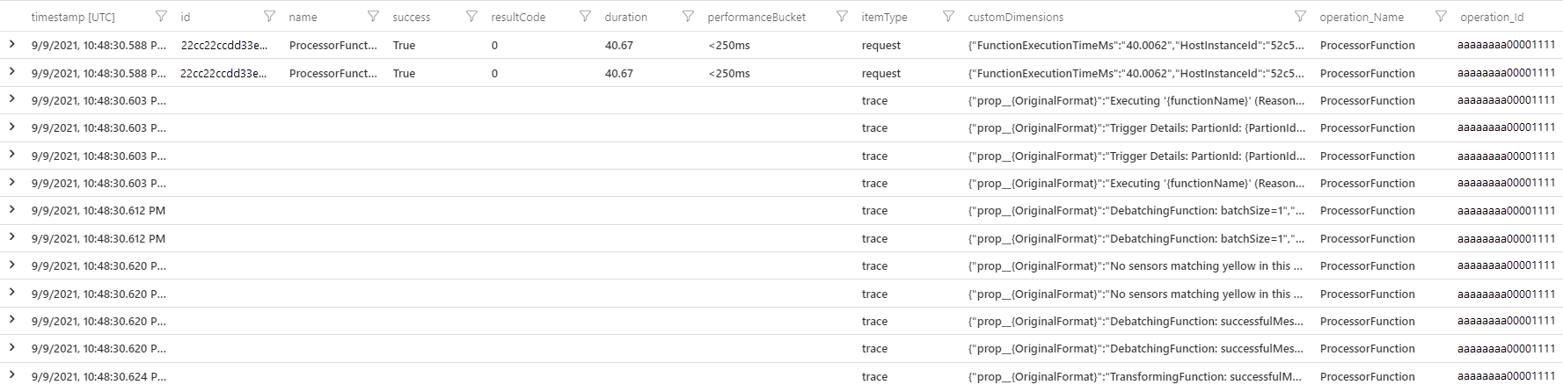This screenshot has height=385, width=1563.
Task: Open filter icon for duration column
Action: 688,17
